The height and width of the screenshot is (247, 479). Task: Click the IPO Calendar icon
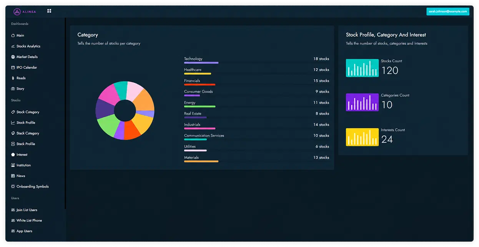tap(13, 68)
